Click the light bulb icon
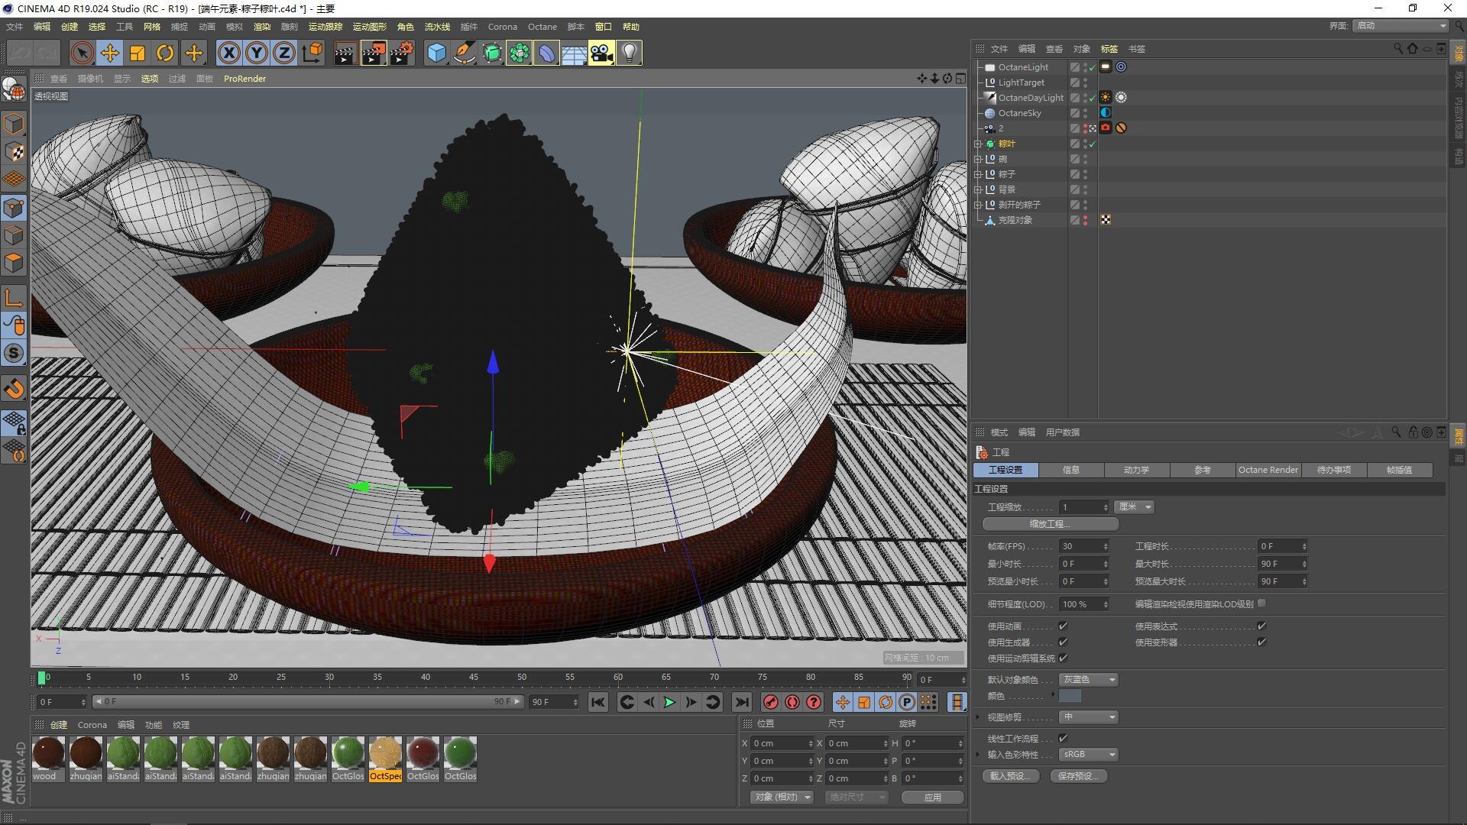 coord(629,53)
